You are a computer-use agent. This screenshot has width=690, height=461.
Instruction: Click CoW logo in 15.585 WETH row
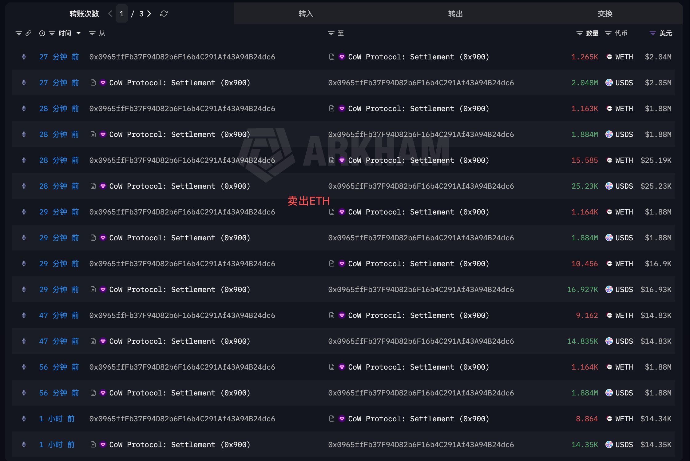pyautogui.click(x=342, y=160)
